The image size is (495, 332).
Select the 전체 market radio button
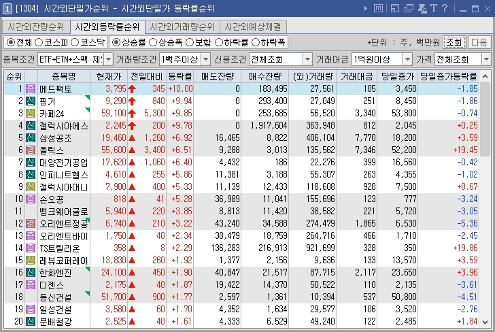[x=10, y=42]
